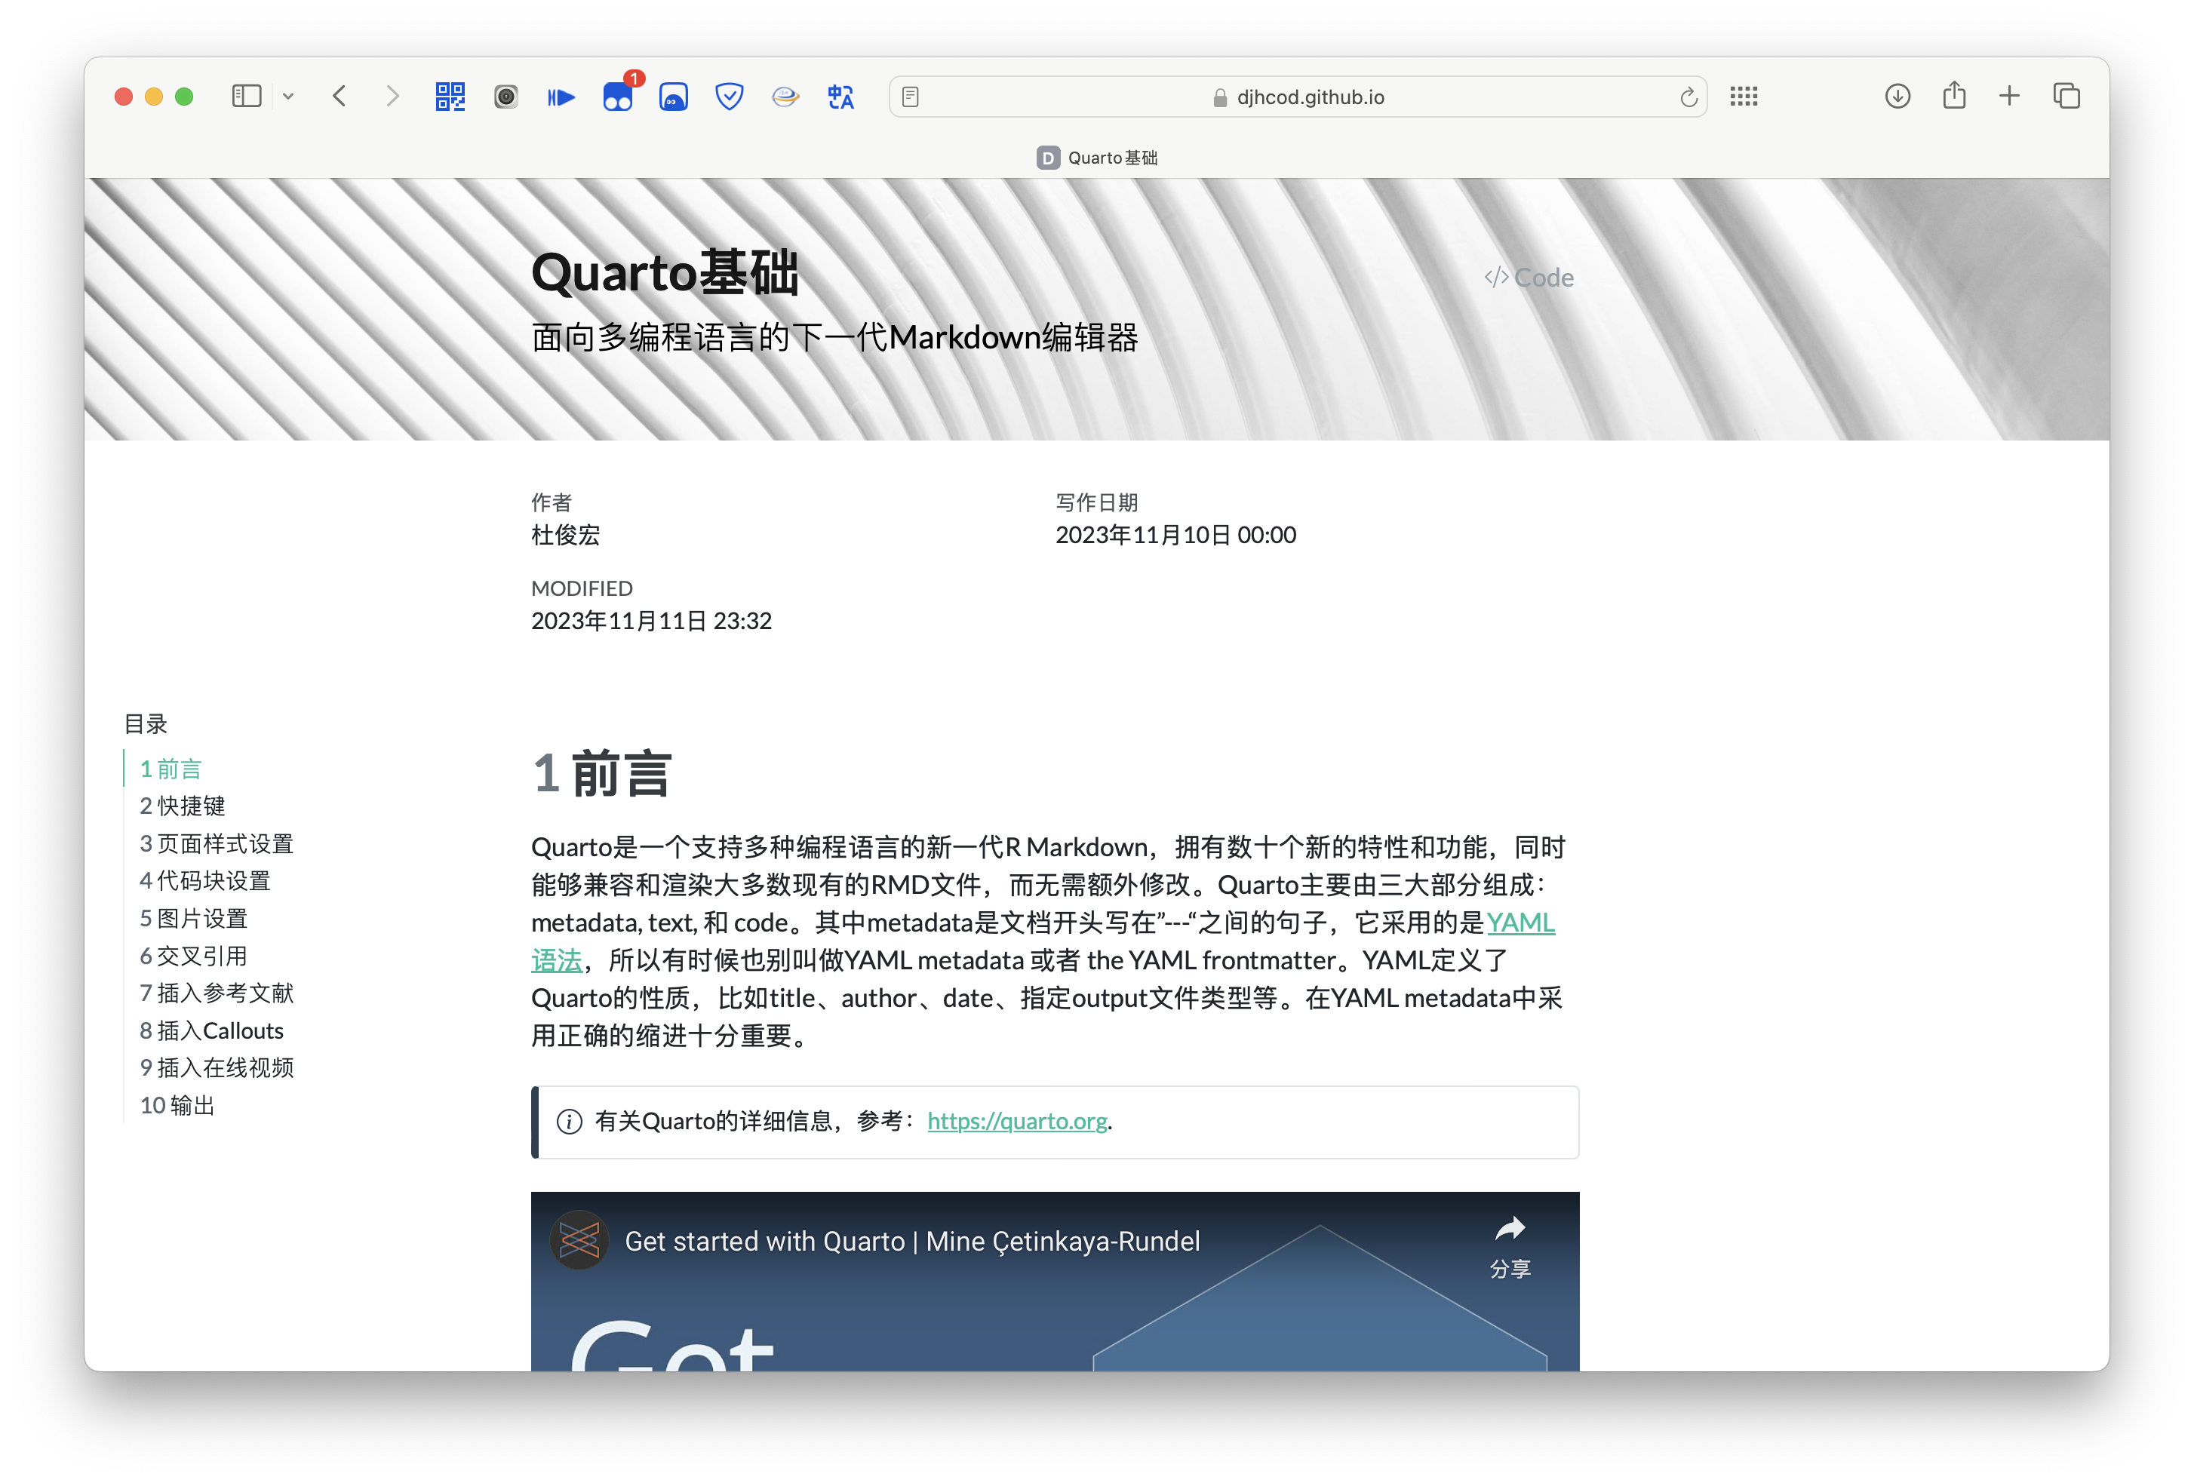Screen dimensions: 2194x1483
Task: Show the tab overview grid
Action: [x=2066, y=95]
